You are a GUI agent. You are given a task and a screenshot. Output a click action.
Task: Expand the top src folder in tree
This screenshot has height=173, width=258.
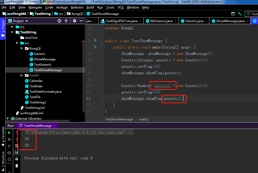tap(12, 27)
